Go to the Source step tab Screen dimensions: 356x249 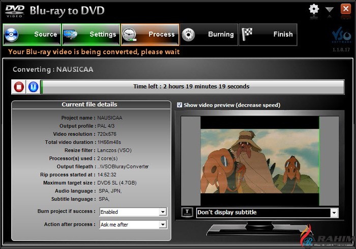(32, 35)
